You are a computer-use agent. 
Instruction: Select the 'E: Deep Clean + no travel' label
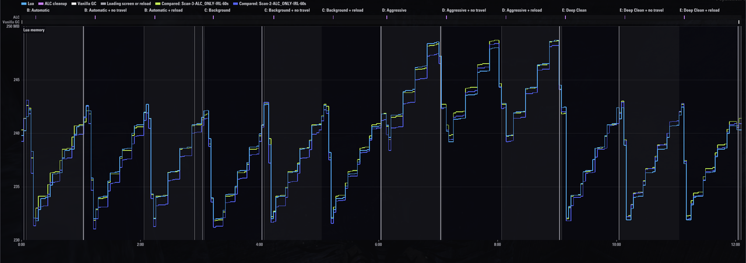point(643,10)
